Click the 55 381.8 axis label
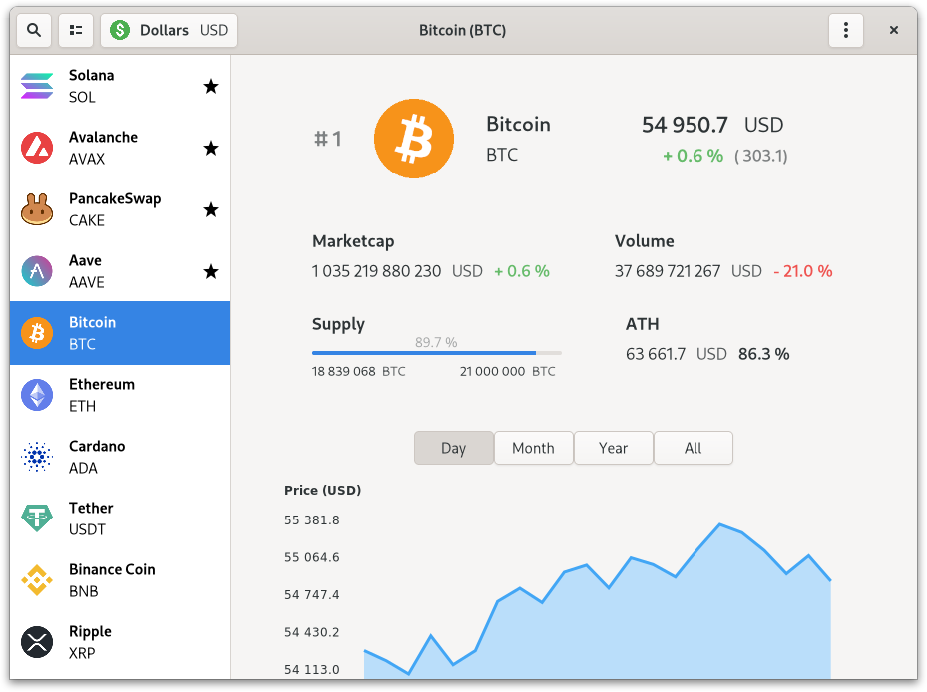 click(312, 520)
